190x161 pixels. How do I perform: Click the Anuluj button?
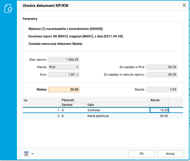pyautogui.click(x=170, y=154)
